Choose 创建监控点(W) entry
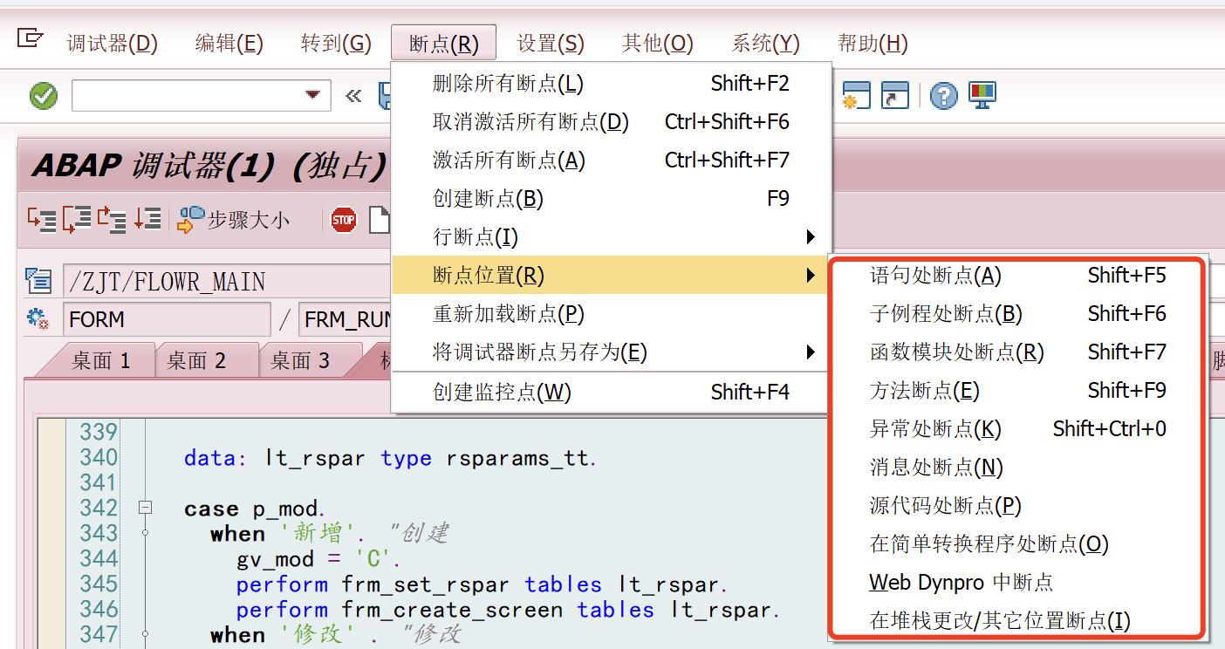This screenshot has width=1225, height=649. pos(611,393)
